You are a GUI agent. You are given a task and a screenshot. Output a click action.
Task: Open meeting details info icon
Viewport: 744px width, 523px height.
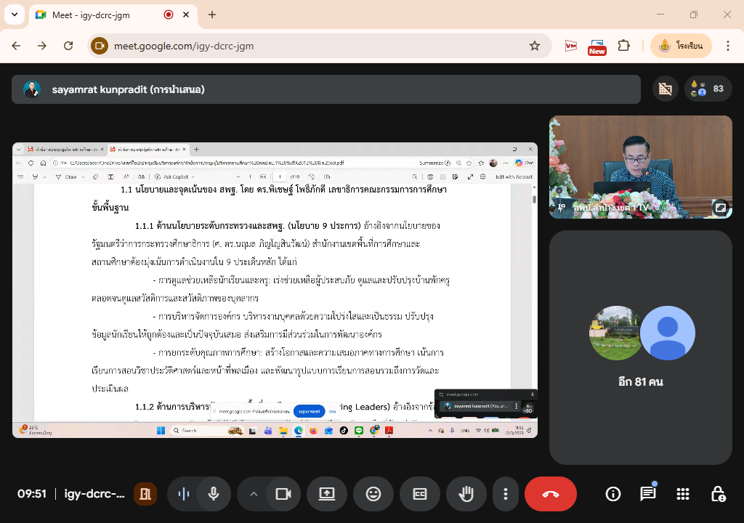613,494
